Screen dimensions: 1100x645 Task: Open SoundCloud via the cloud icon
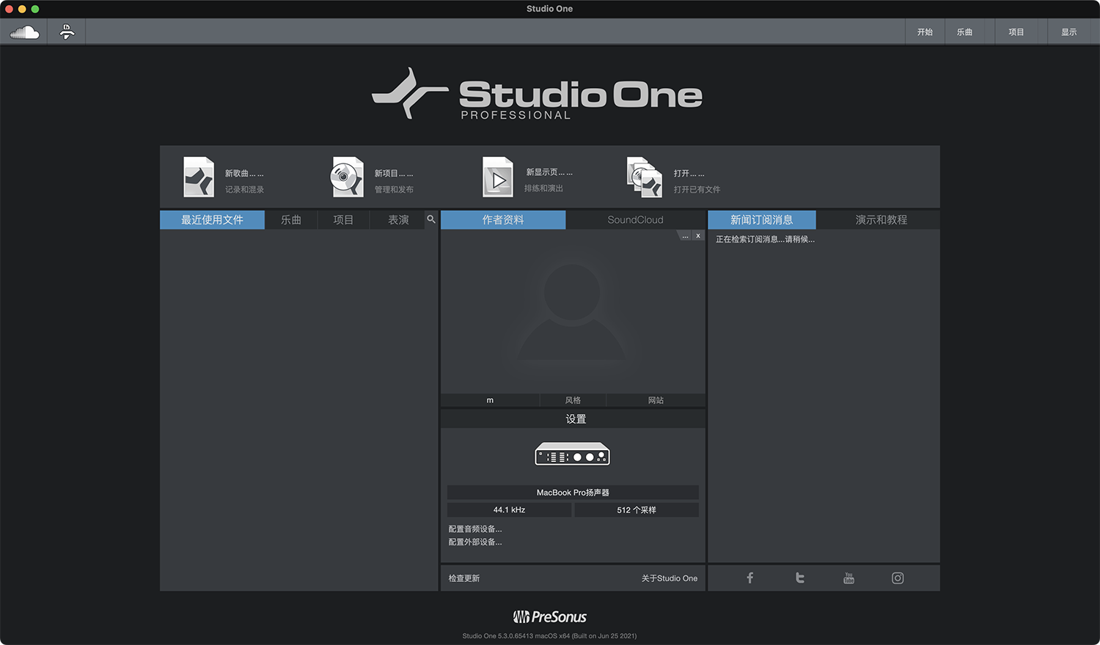pos(23,32)
